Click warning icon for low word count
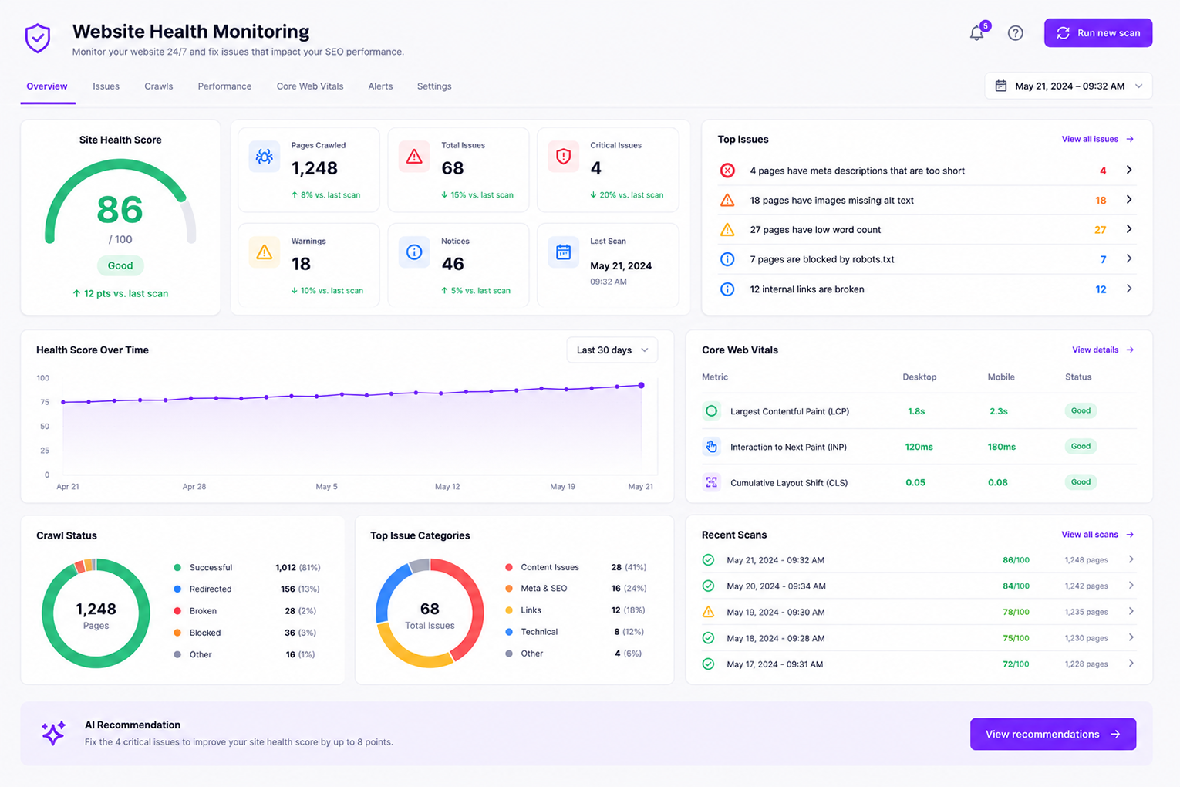 [x=727, y=230]
